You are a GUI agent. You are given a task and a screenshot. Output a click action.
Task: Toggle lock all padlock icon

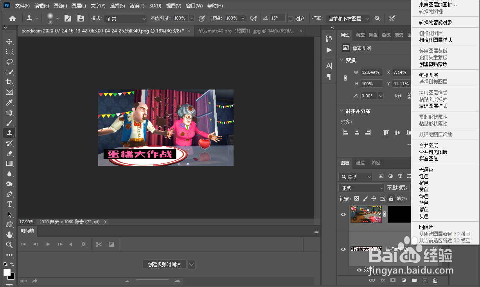tap(391, 199)
